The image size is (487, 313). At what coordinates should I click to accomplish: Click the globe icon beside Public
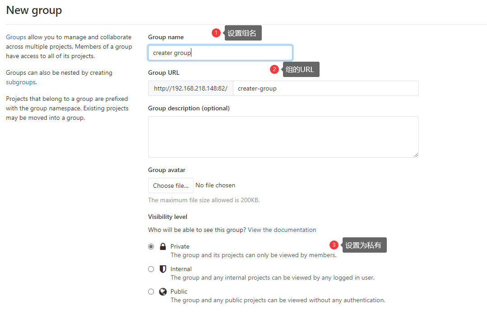[163, 291]
